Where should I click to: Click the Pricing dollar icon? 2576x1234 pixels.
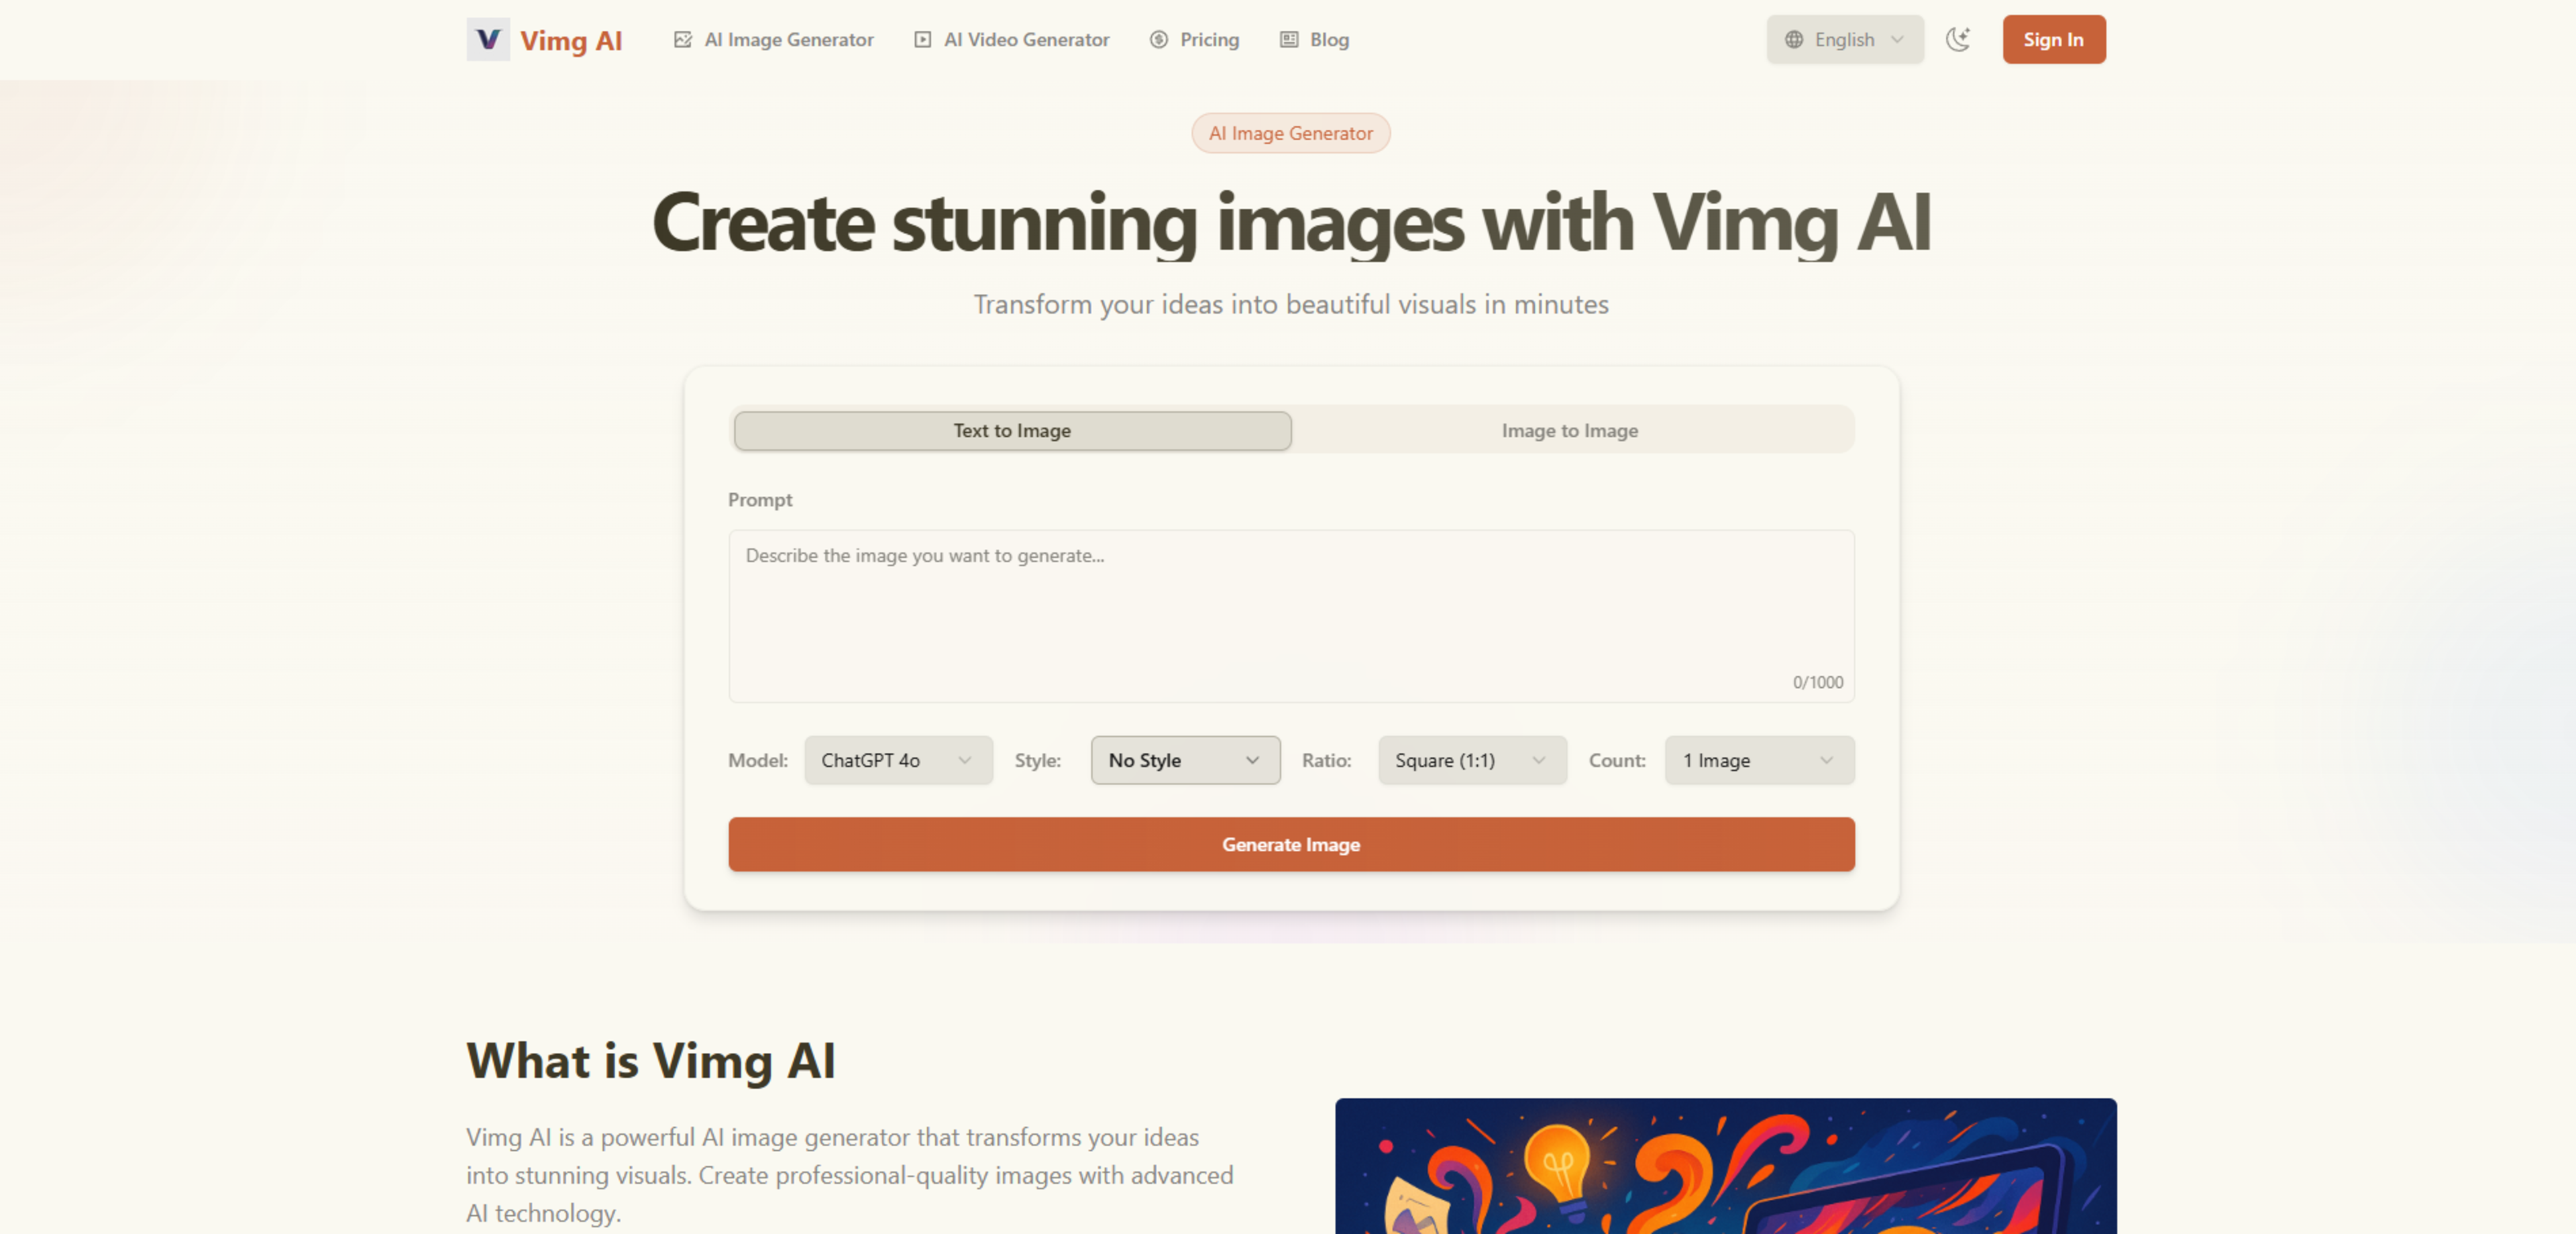[1158, 40]
